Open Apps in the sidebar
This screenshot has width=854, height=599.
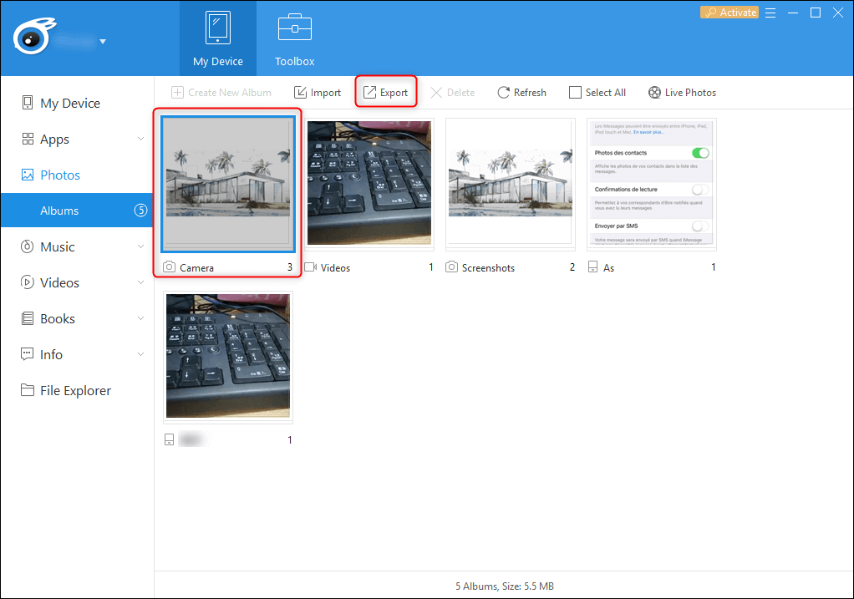click(x=77, y=139)
